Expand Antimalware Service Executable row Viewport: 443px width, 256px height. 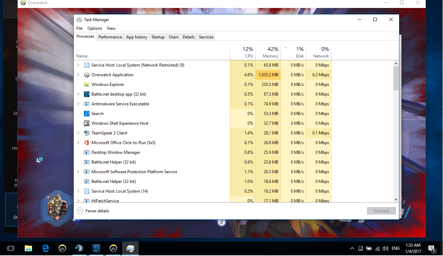(x=78, y=104)
